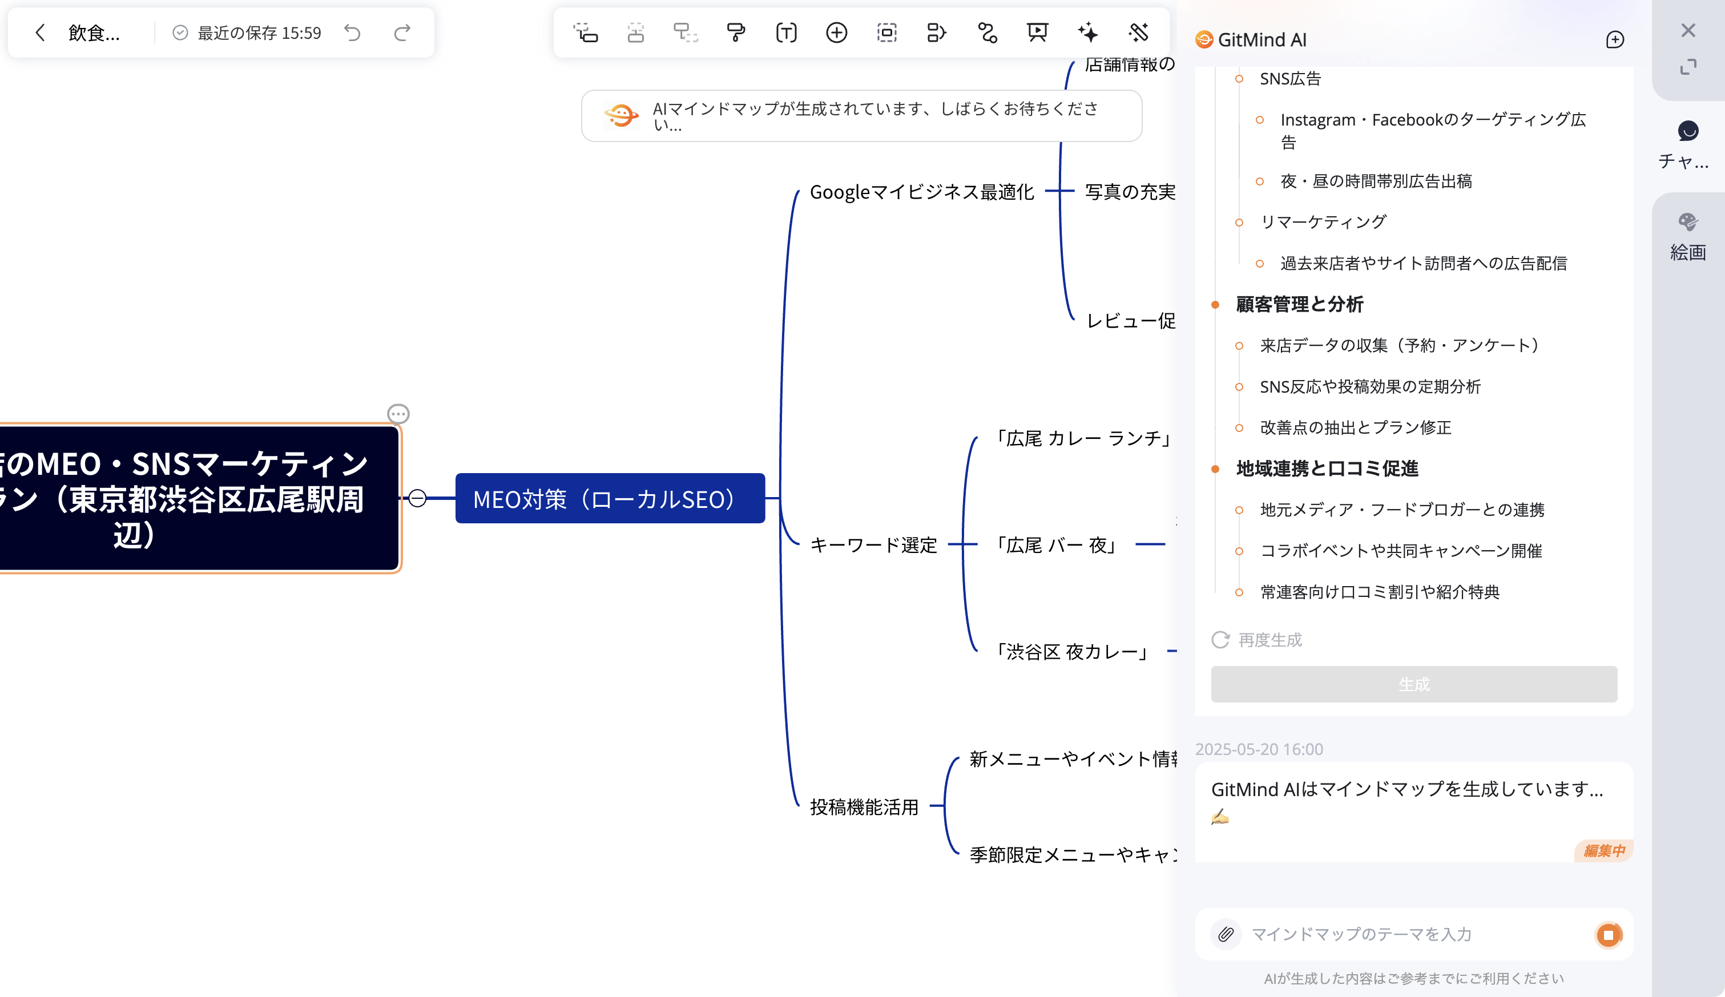Undo the last change
This screenshot has width=1725, height=997.
pos(354,32)
